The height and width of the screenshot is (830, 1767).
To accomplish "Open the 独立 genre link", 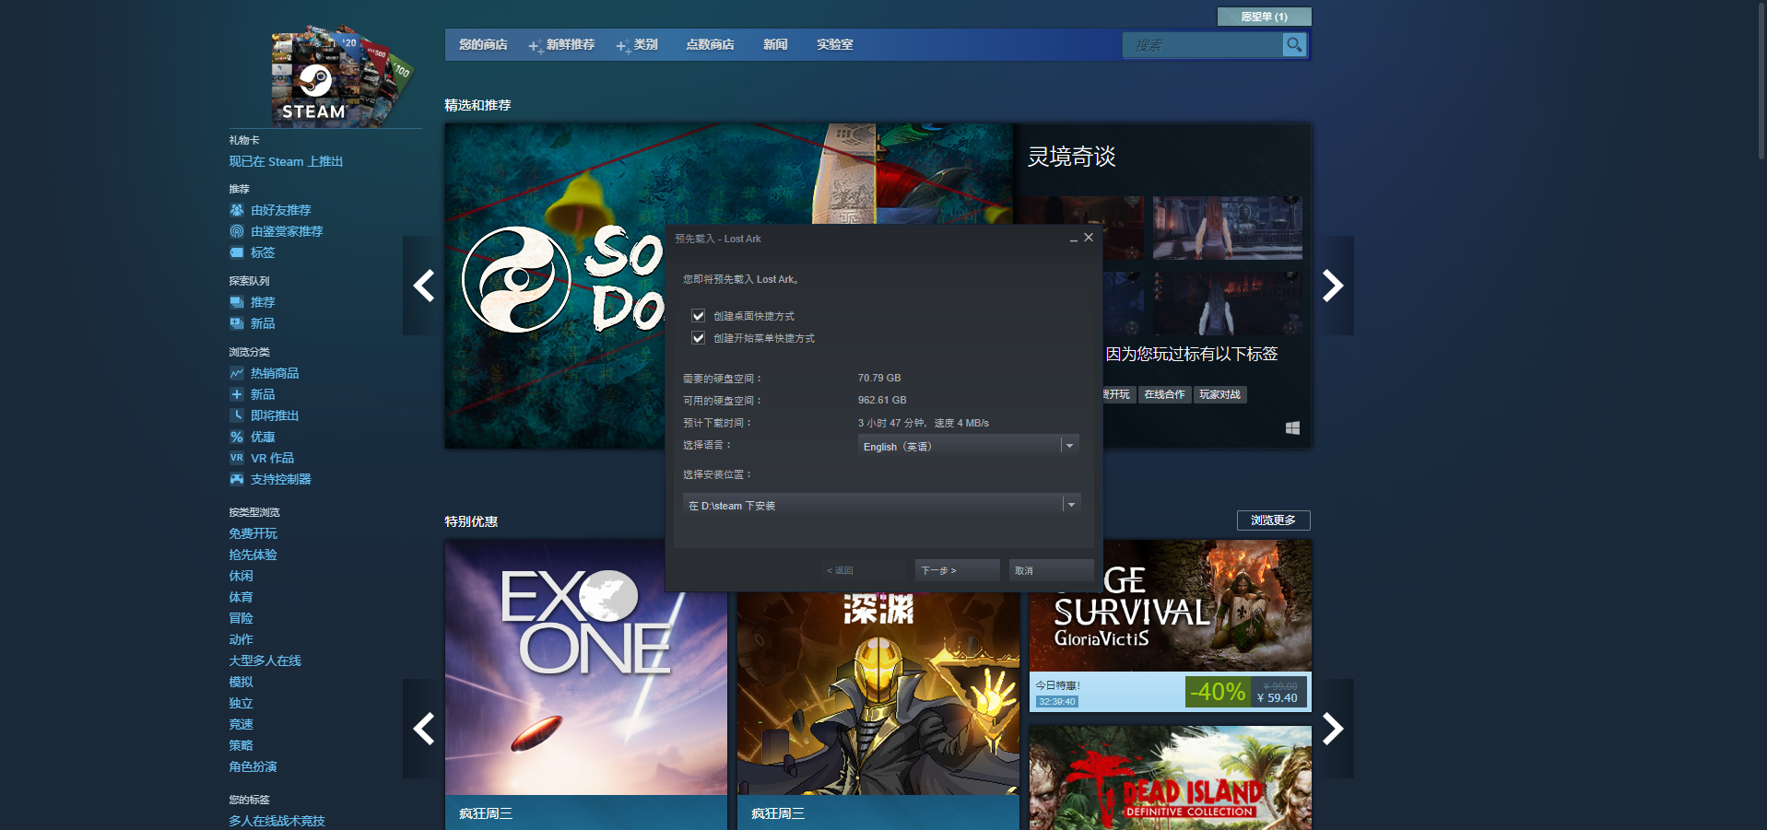I will [241, 703].
